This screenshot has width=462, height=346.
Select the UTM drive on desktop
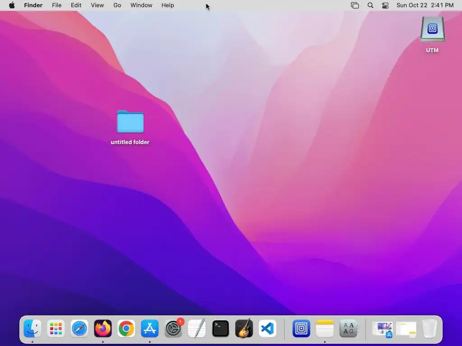click(x=432, y=29)
